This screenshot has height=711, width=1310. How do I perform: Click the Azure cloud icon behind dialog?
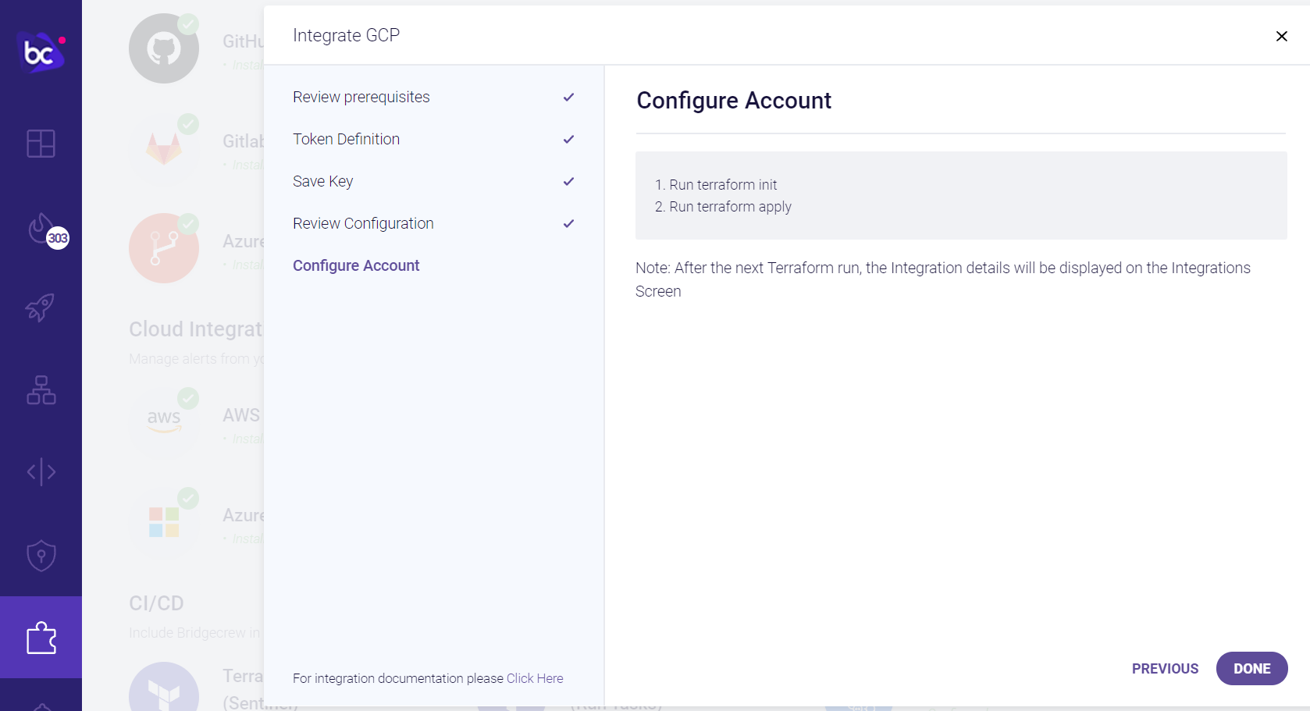164,522
